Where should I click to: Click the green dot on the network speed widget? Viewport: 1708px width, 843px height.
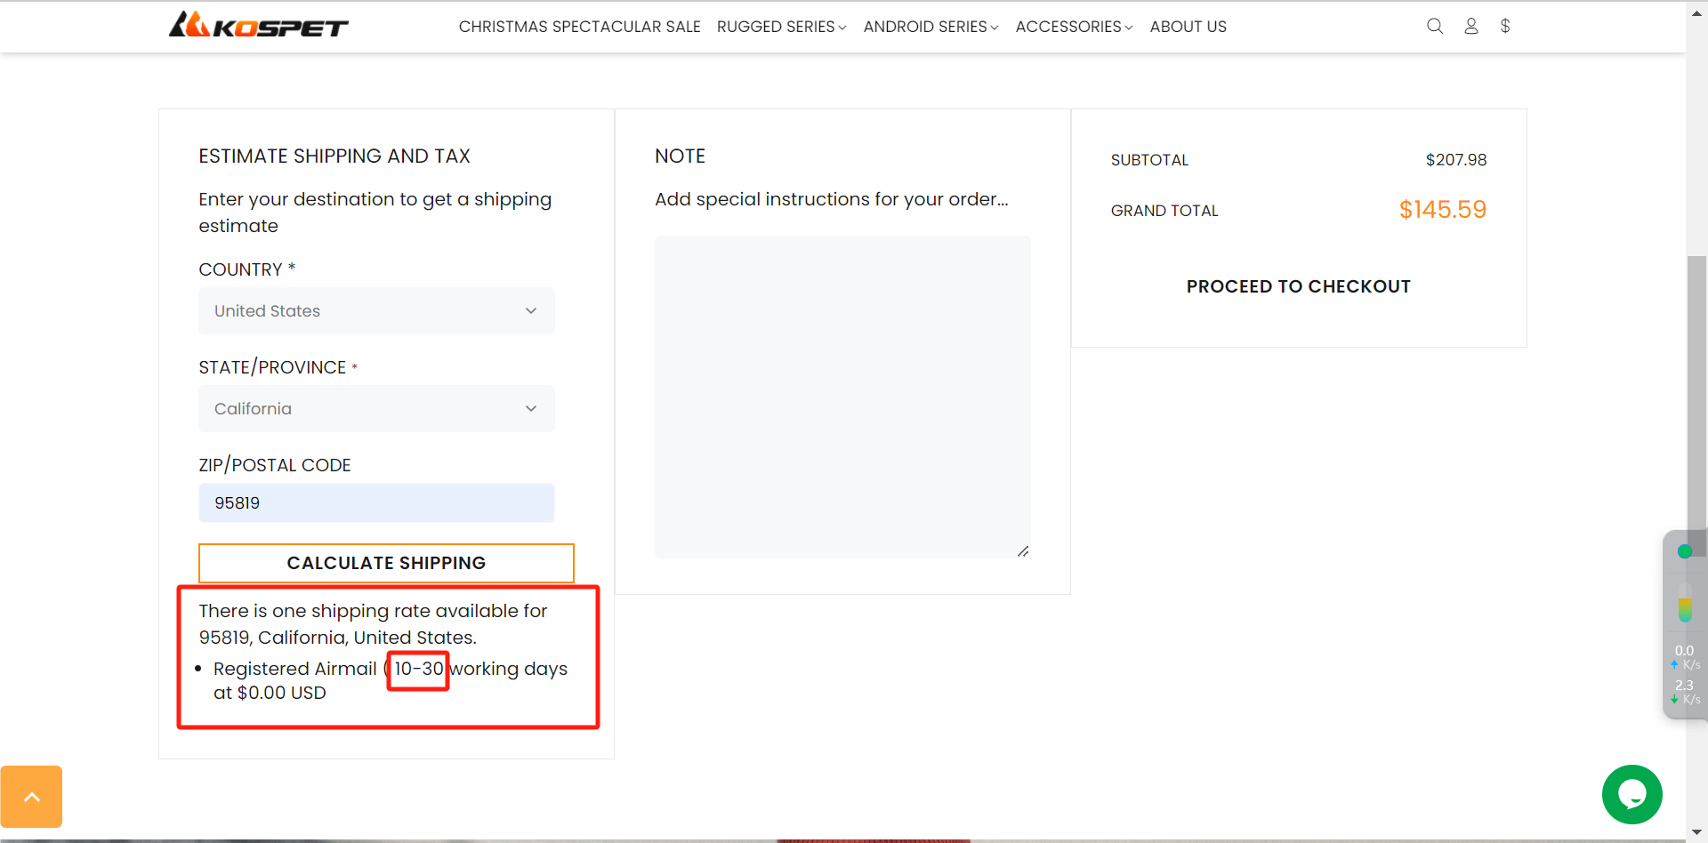(1684, 551)
